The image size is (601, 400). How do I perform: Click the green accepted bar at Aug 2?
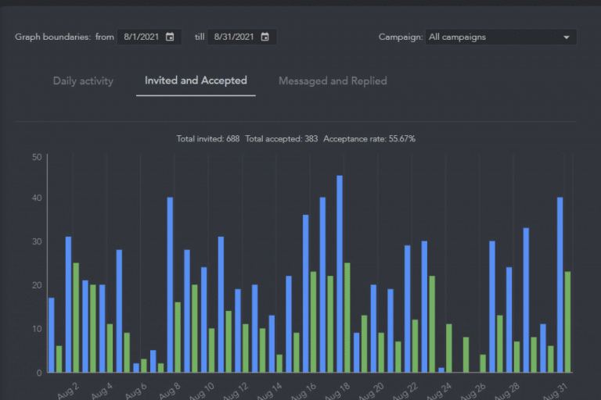76,317
